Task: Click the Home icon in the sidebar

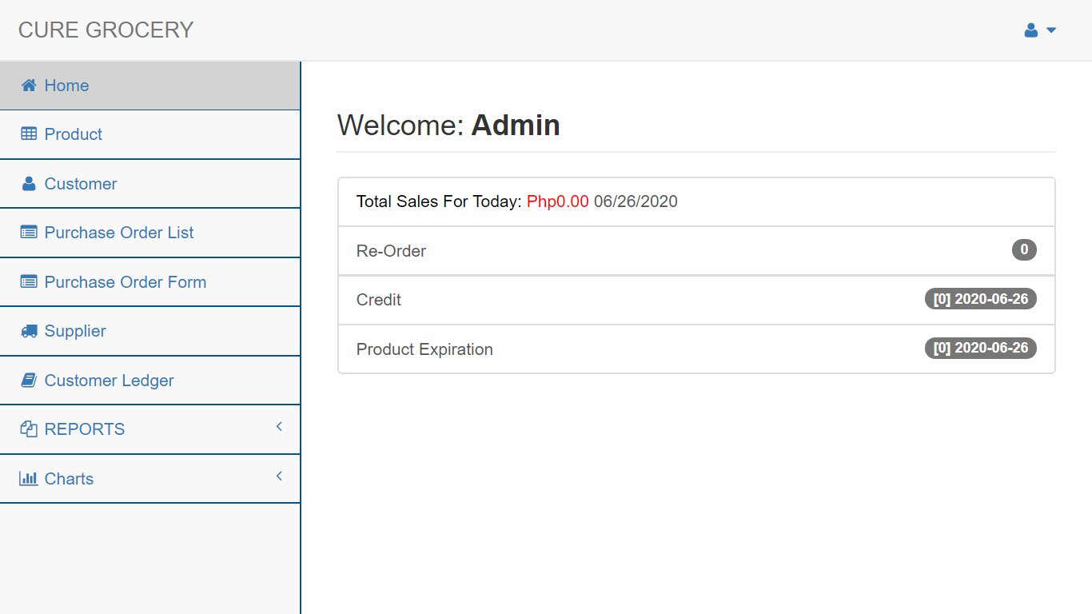Action: pos(30,85)
